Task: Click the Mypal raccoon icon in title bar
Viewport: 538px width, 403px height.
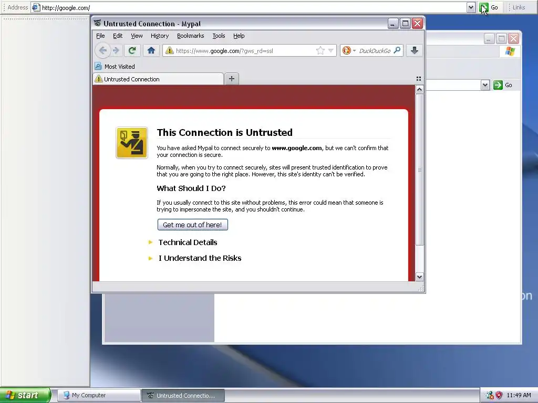Action: (x=97, y=23)
